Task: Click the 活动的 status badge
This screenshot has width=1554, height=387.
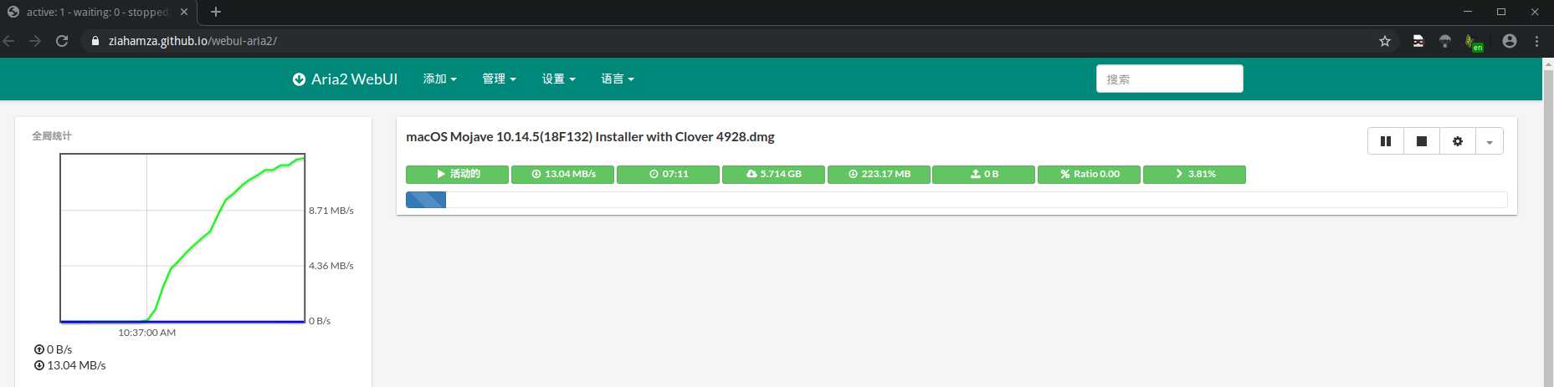Action: click(457, 174)
